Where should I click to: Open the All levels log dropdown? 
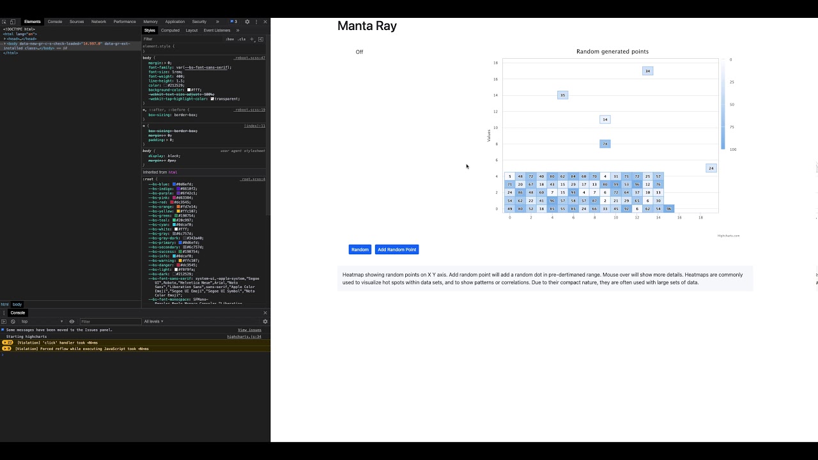pos(153,321)
